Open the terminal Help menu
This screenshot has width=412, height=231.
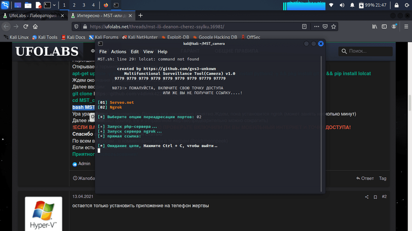[163, 52]
